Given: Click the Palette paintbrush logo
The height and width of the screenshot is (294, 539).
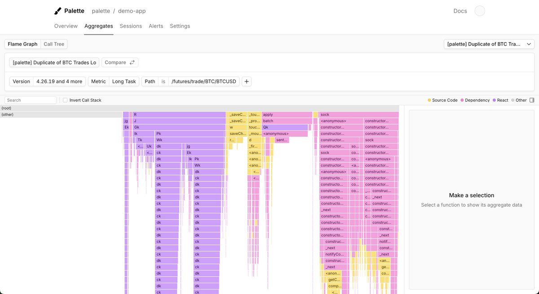Looking at the screenshot, I should (x=58, y=11).
